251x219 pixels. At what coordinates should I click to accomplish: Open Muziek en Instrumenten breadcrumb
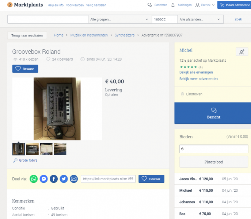point(89,35)
